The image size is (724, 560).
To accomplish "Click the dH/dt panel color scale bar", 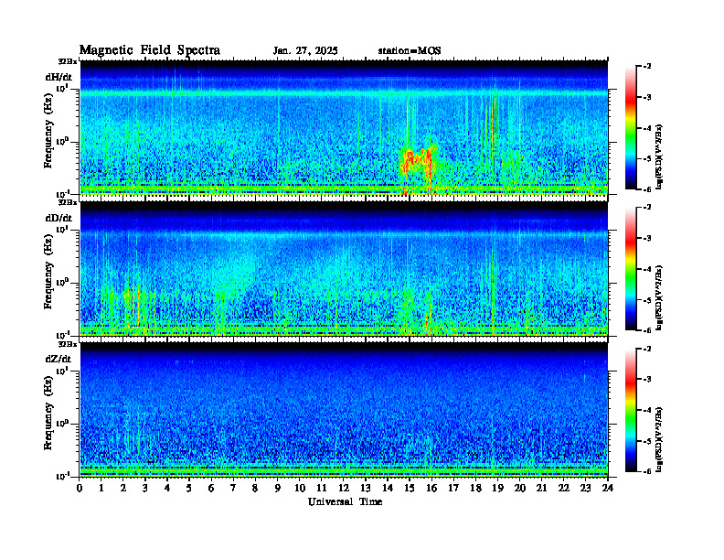I will click(x=630, y=128).
